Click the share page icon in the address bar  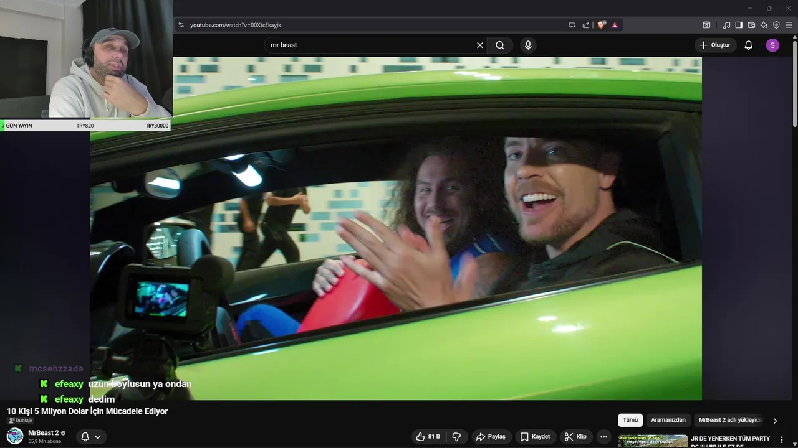click(586, 25)
